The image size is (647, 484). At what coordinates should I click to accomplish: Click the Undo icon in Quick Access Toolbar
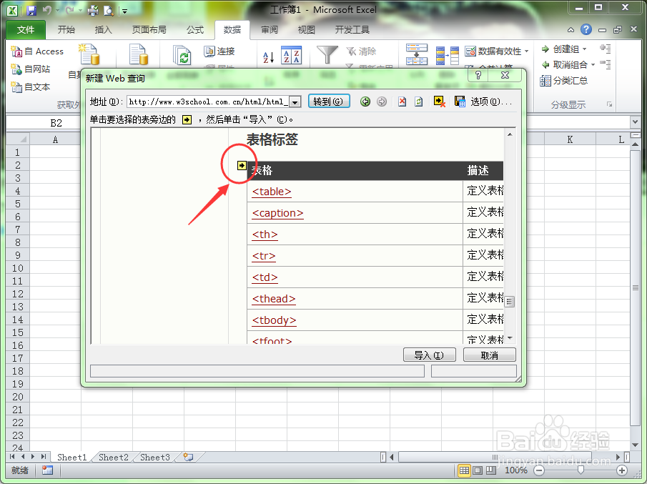tap(47, 10)
